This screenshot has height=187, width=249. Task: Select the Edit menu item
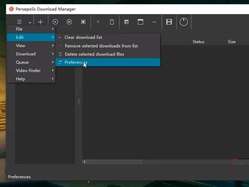31,37
